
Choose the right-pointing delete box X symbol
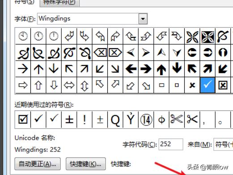[x=115, y=53]
